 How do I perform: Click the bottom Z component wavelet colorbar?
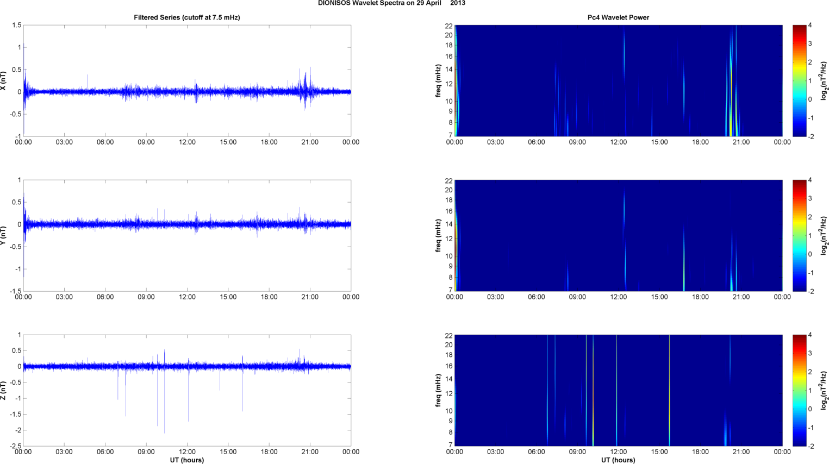point(799,390)
